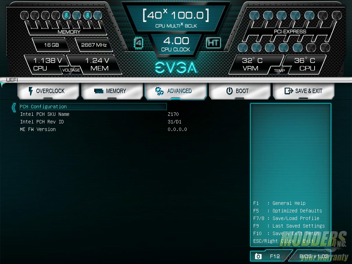Click the 4.00 CPU Clock readout
This screenshot has width=352, height=264.
tap(176, 44)
